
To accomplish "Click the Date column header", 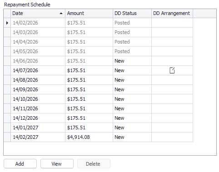I will [x=38, y=13].
